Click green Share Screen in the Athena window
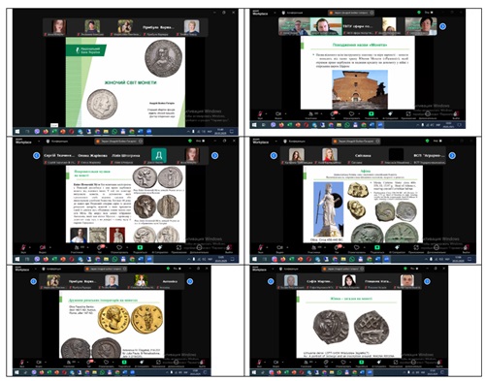The image size is (485, 381). 377,248
